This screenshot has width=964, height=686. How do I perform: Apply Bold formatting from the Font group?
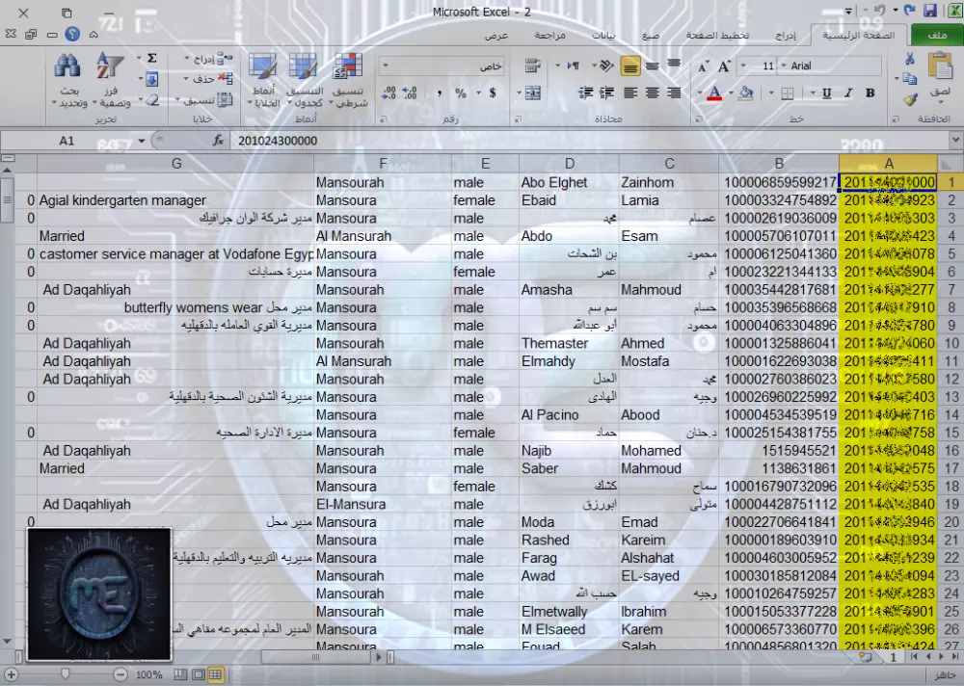click(x=870, y=92)
